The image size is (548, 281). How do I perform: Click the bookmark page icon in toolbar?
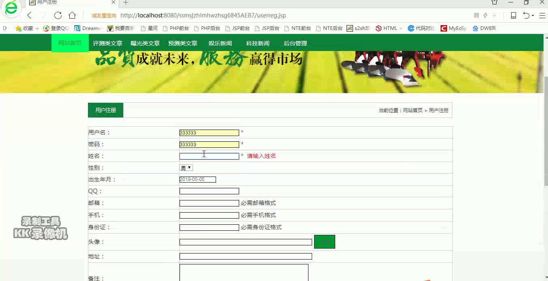(x=514, y=15)
